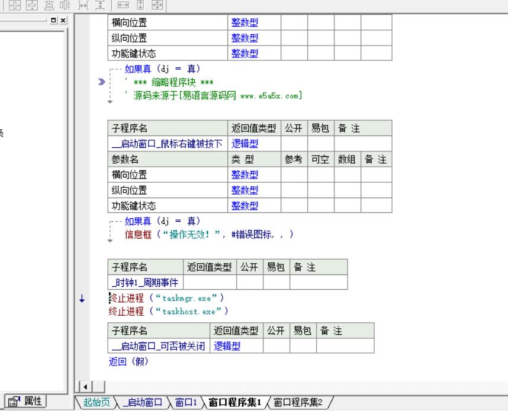This screenshot has width=508, height=411.
Task: Toggle 数组 cell in 功能键状态 row above 信息框 code
Action: [348, 206]
